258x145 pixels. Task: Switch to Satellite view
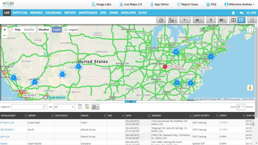[29, 30]
